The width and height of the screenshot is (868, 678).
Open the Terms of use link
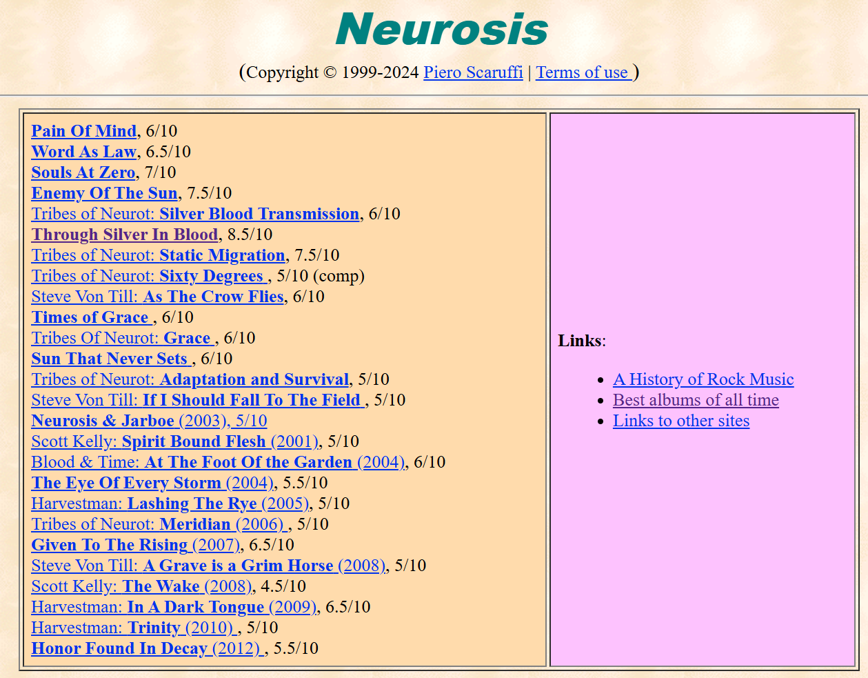[x=584, y=72]
